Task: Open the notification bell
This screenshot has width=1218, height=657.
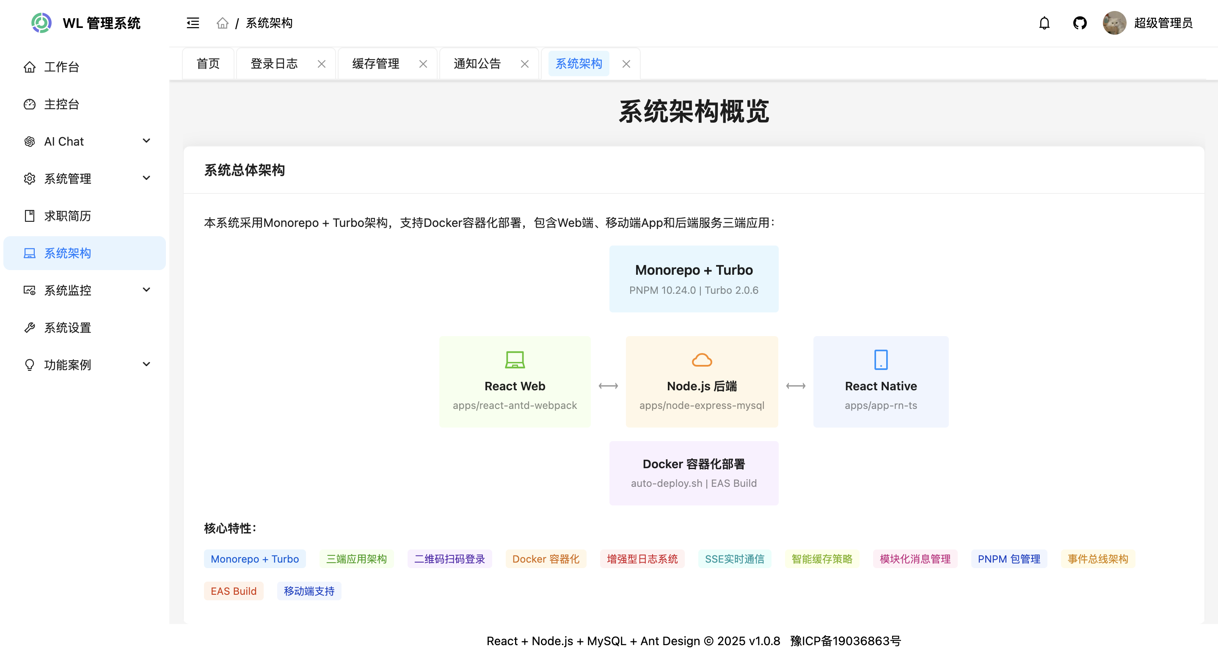Action: coord(1044,23)
